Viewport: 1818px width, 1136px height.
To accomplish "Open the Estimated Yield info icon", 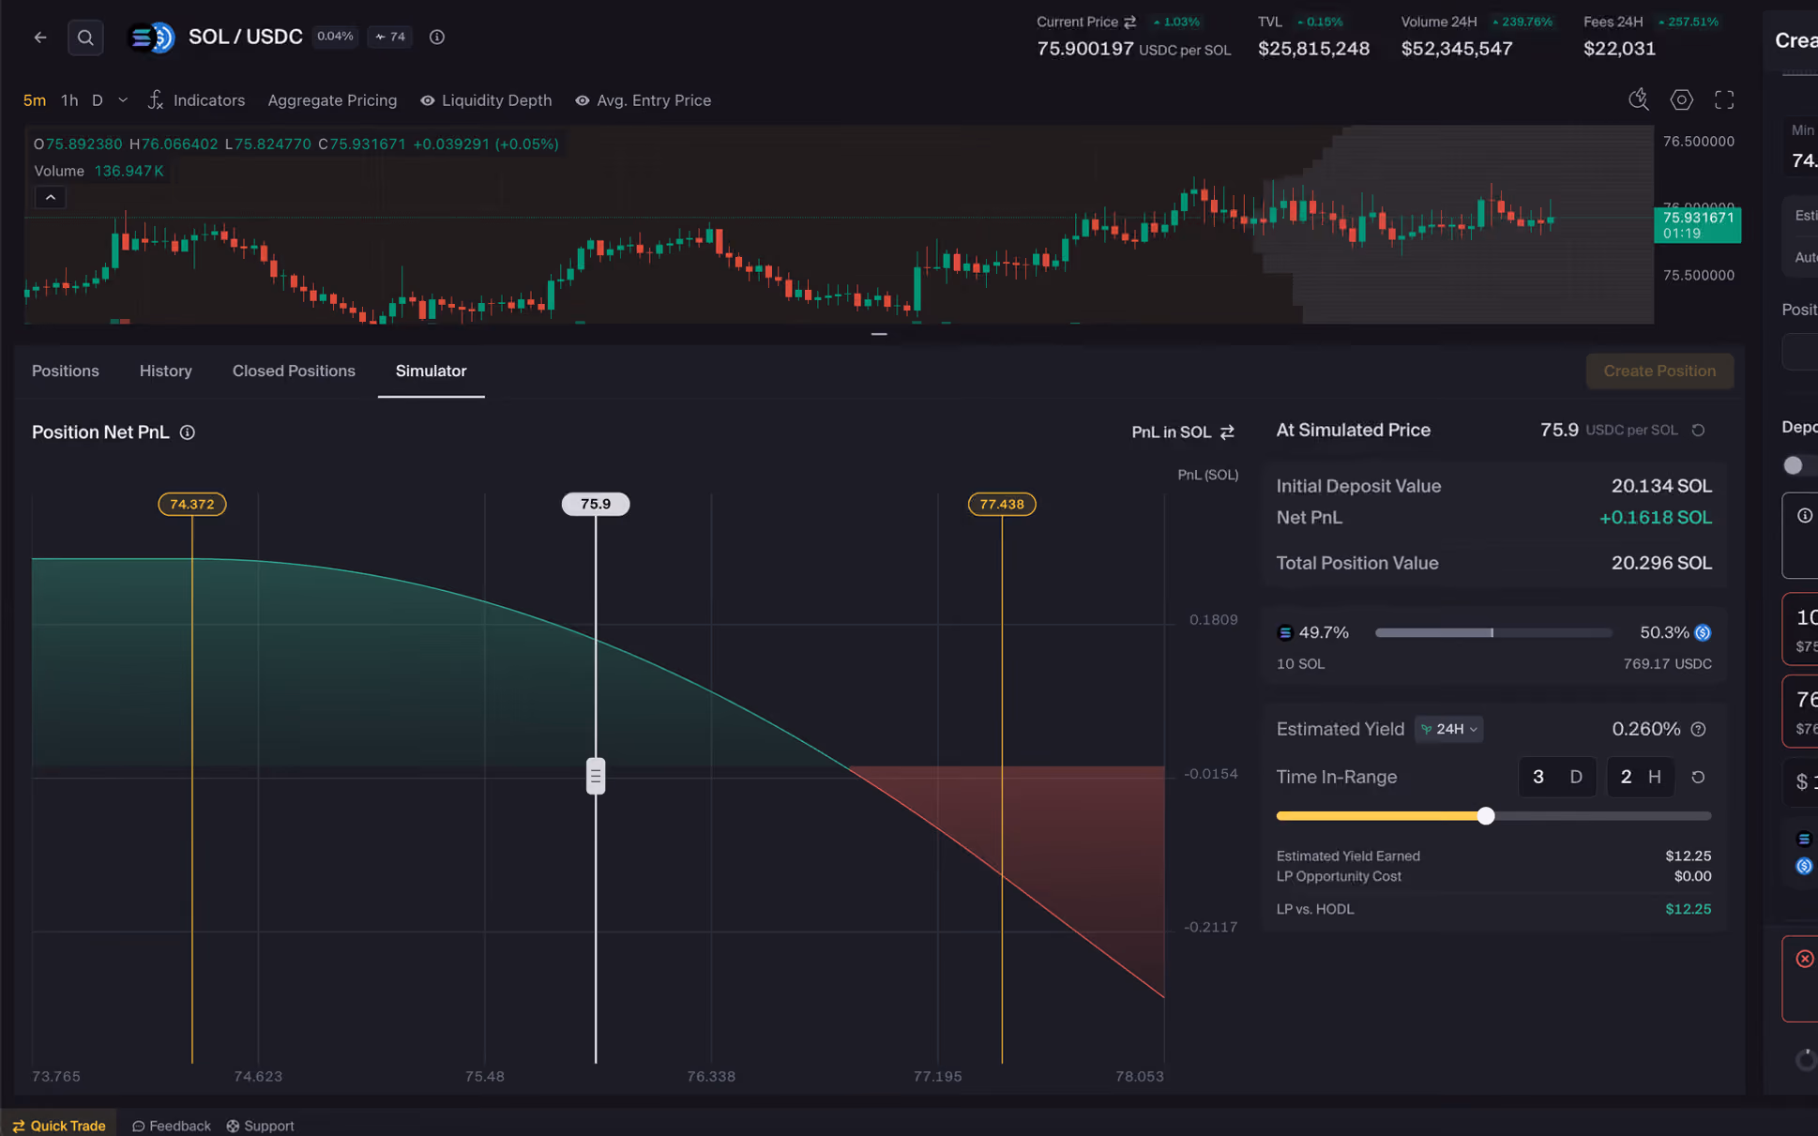I will point(1698,729).
